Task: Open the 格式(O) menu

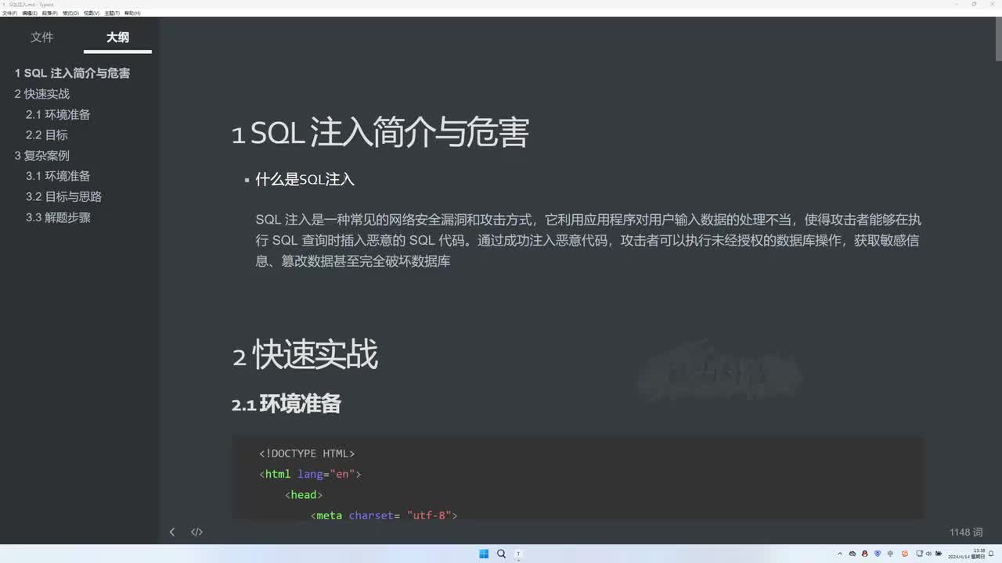Action: (x=70, y=13)
